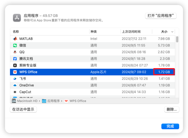Viewport: 188px width, 138px height.
Task: Click 应用程序 text in path bar
Action: click(x=54, y=101)
